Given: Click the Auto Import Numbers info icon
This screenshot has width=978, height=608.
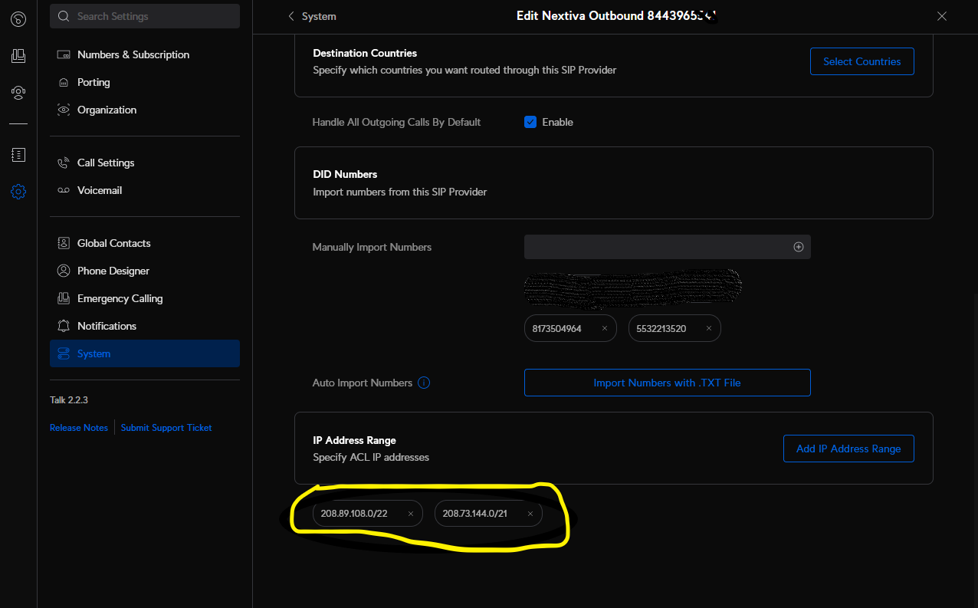Looking at the screenshot, I should tap(424, 383).
